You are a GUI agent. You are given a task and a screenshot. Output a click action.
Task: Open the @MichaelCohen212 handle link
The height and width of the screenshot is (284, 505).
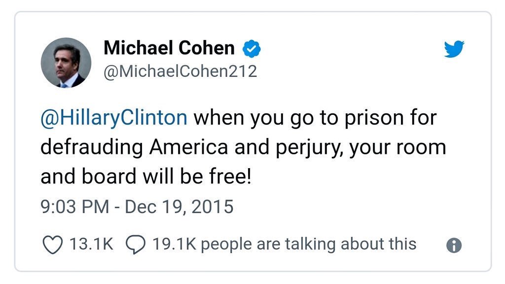180,71
